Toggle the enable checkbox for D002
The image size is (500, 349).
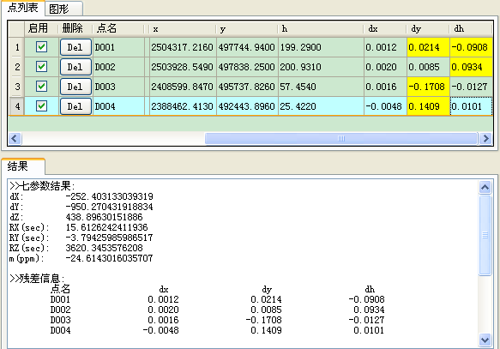pyautogui.click(x=41, y=67)
